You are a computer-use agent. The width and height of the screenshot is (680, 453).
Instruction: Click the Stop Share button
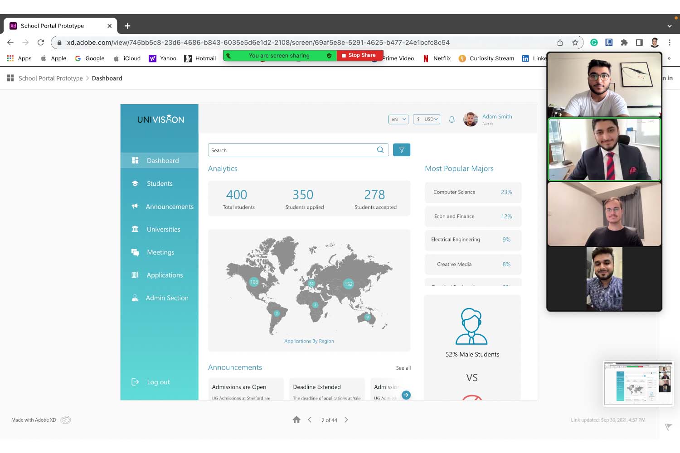(x=359, y=55)
